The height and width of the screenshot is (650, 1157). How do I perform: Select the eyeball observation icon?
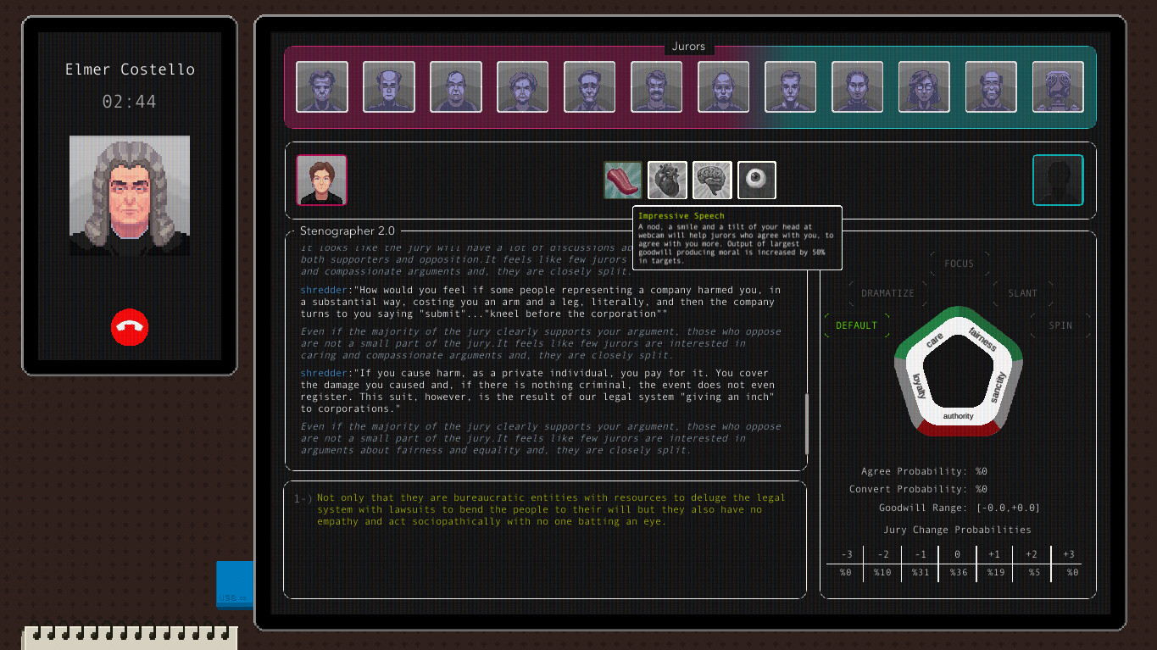click(756, 180)
